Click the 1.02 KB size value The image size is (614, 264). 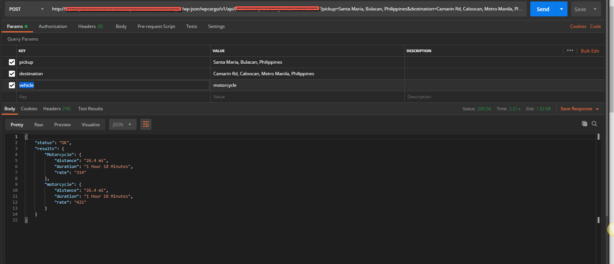pos(543,109)
